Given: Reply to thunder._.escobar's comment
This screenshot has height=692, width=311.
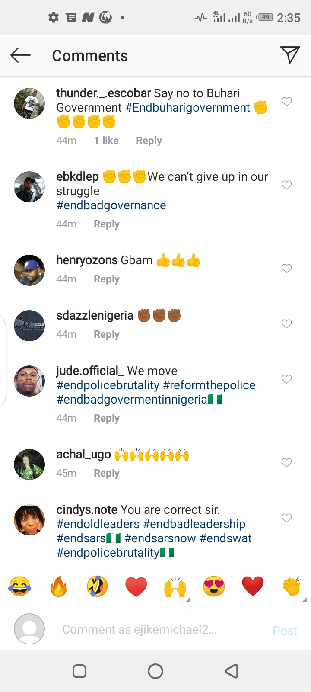Looking at the screenshot, I should [149, 141].
